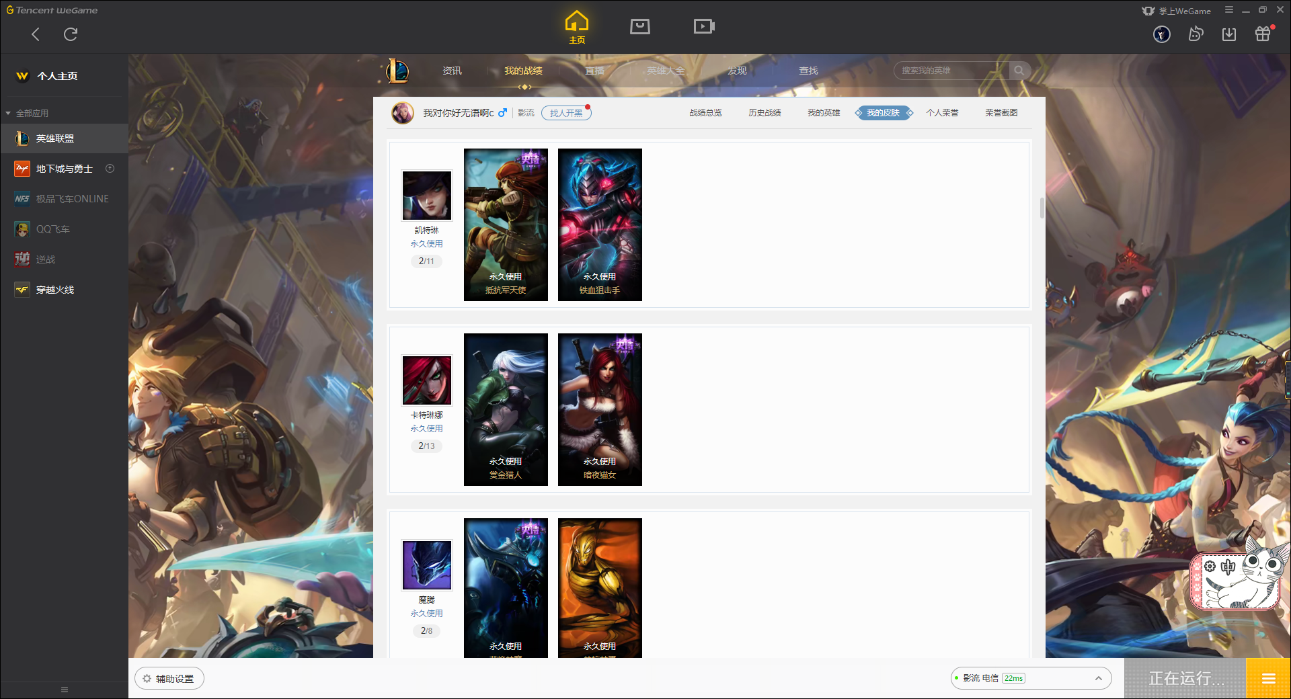Open the video live stream icon
1291x699 pixels.
[704, 26]
